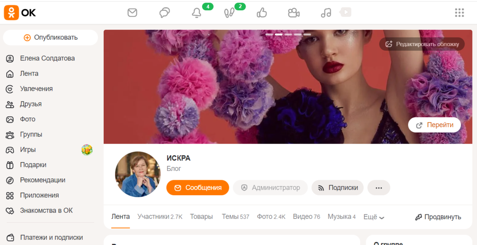Click Редактировать обложку button
Image resolution: width=477 pixels, height=245 pixels.
click(422, 44)
